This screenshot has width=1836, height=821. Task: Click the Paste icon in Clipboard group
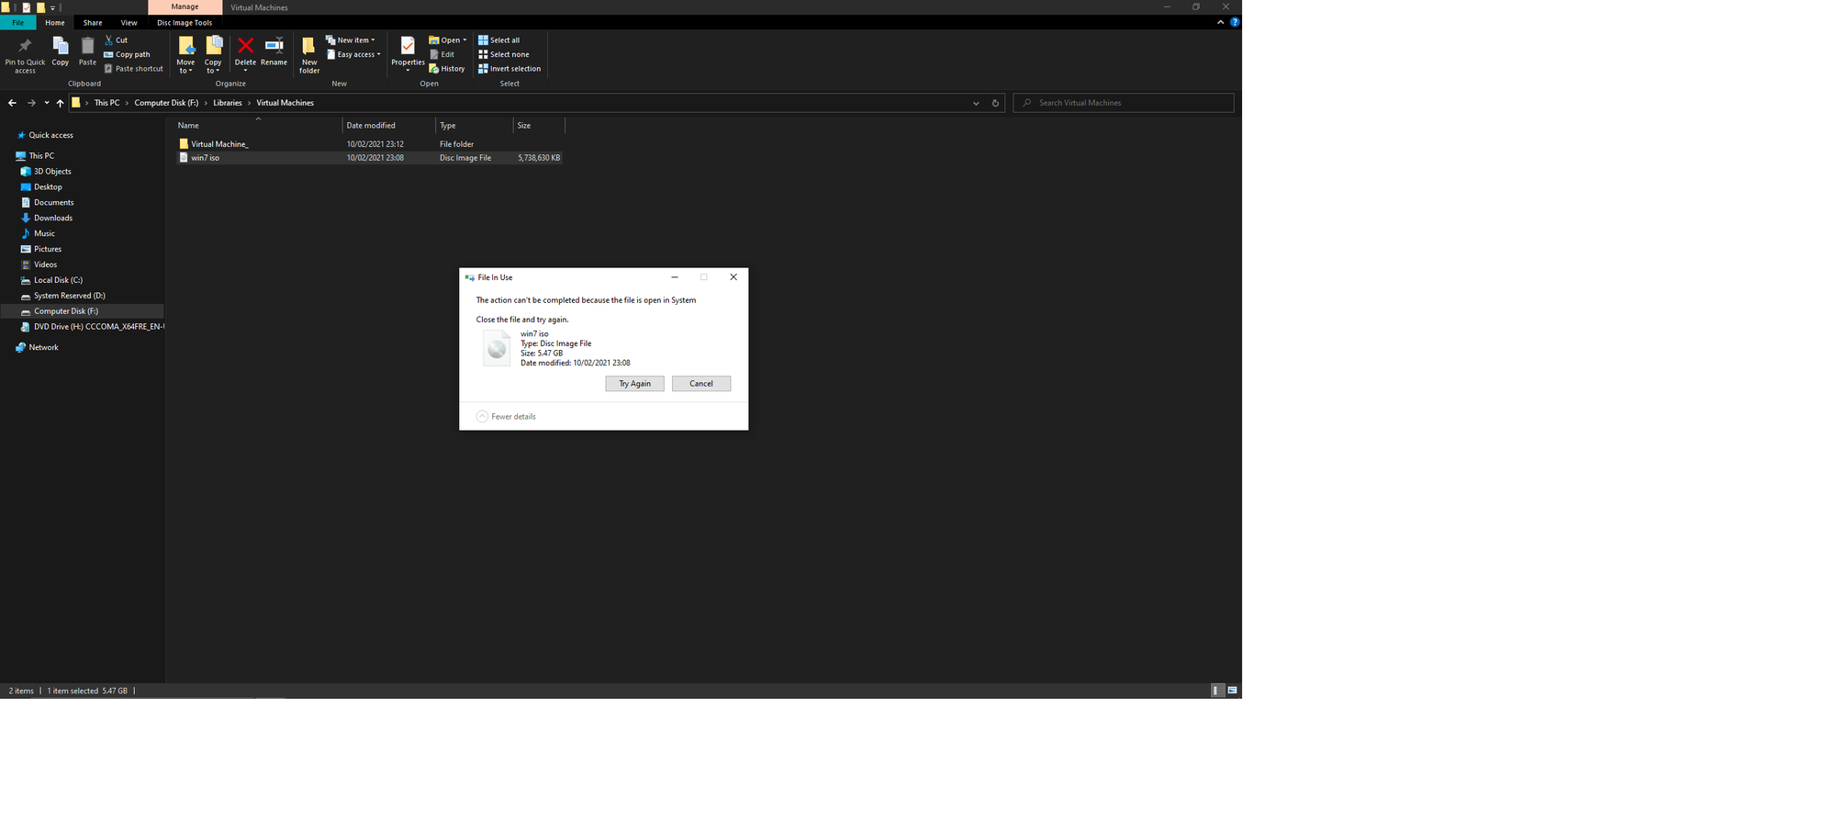pos(87,48)
